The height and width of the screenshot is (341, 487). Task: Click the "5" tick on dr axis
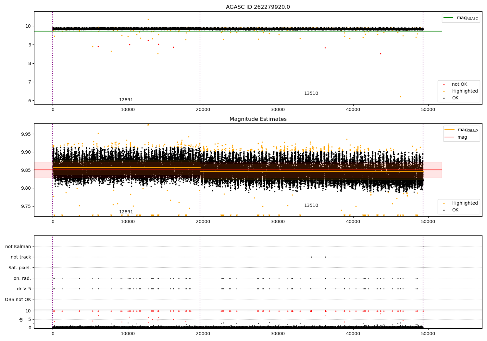pyautogui.click(x=30, y=319)
